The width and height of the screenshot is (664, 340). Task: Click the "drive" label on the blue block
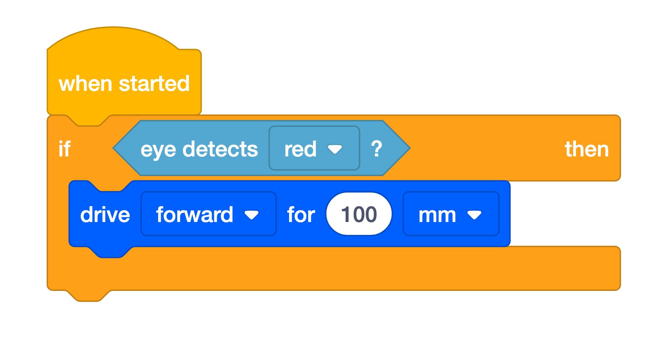[x=105, y=215]
